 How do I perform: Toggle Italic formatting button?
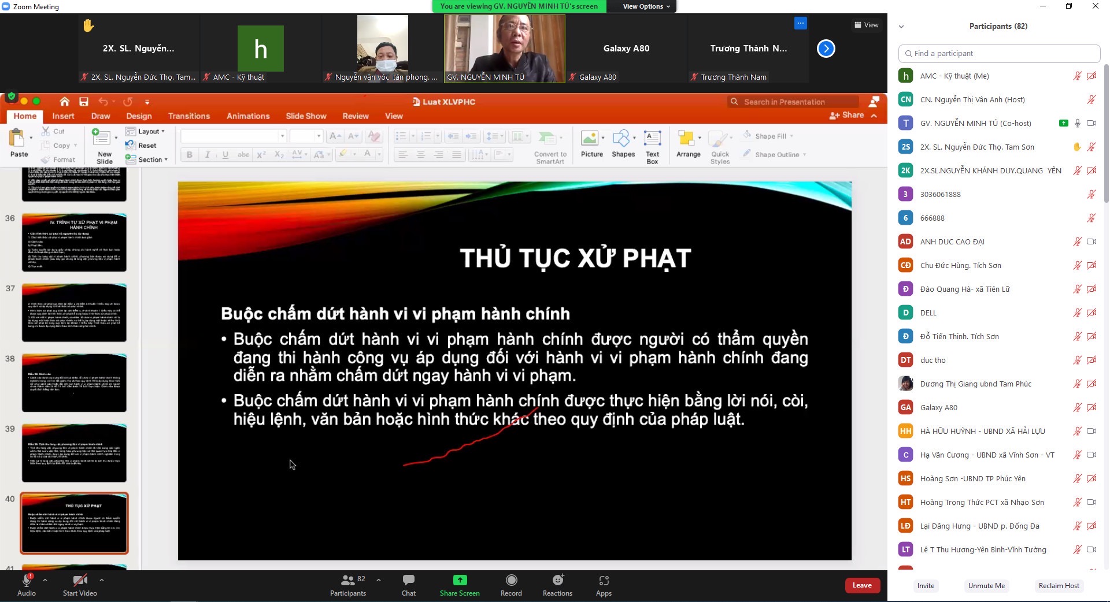208,155
